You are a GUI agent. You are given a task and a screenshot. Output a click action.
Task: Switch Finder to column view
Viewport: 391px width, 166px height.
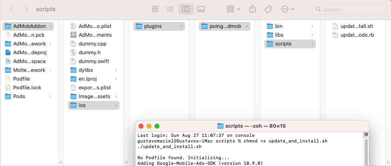pos(186,9)
